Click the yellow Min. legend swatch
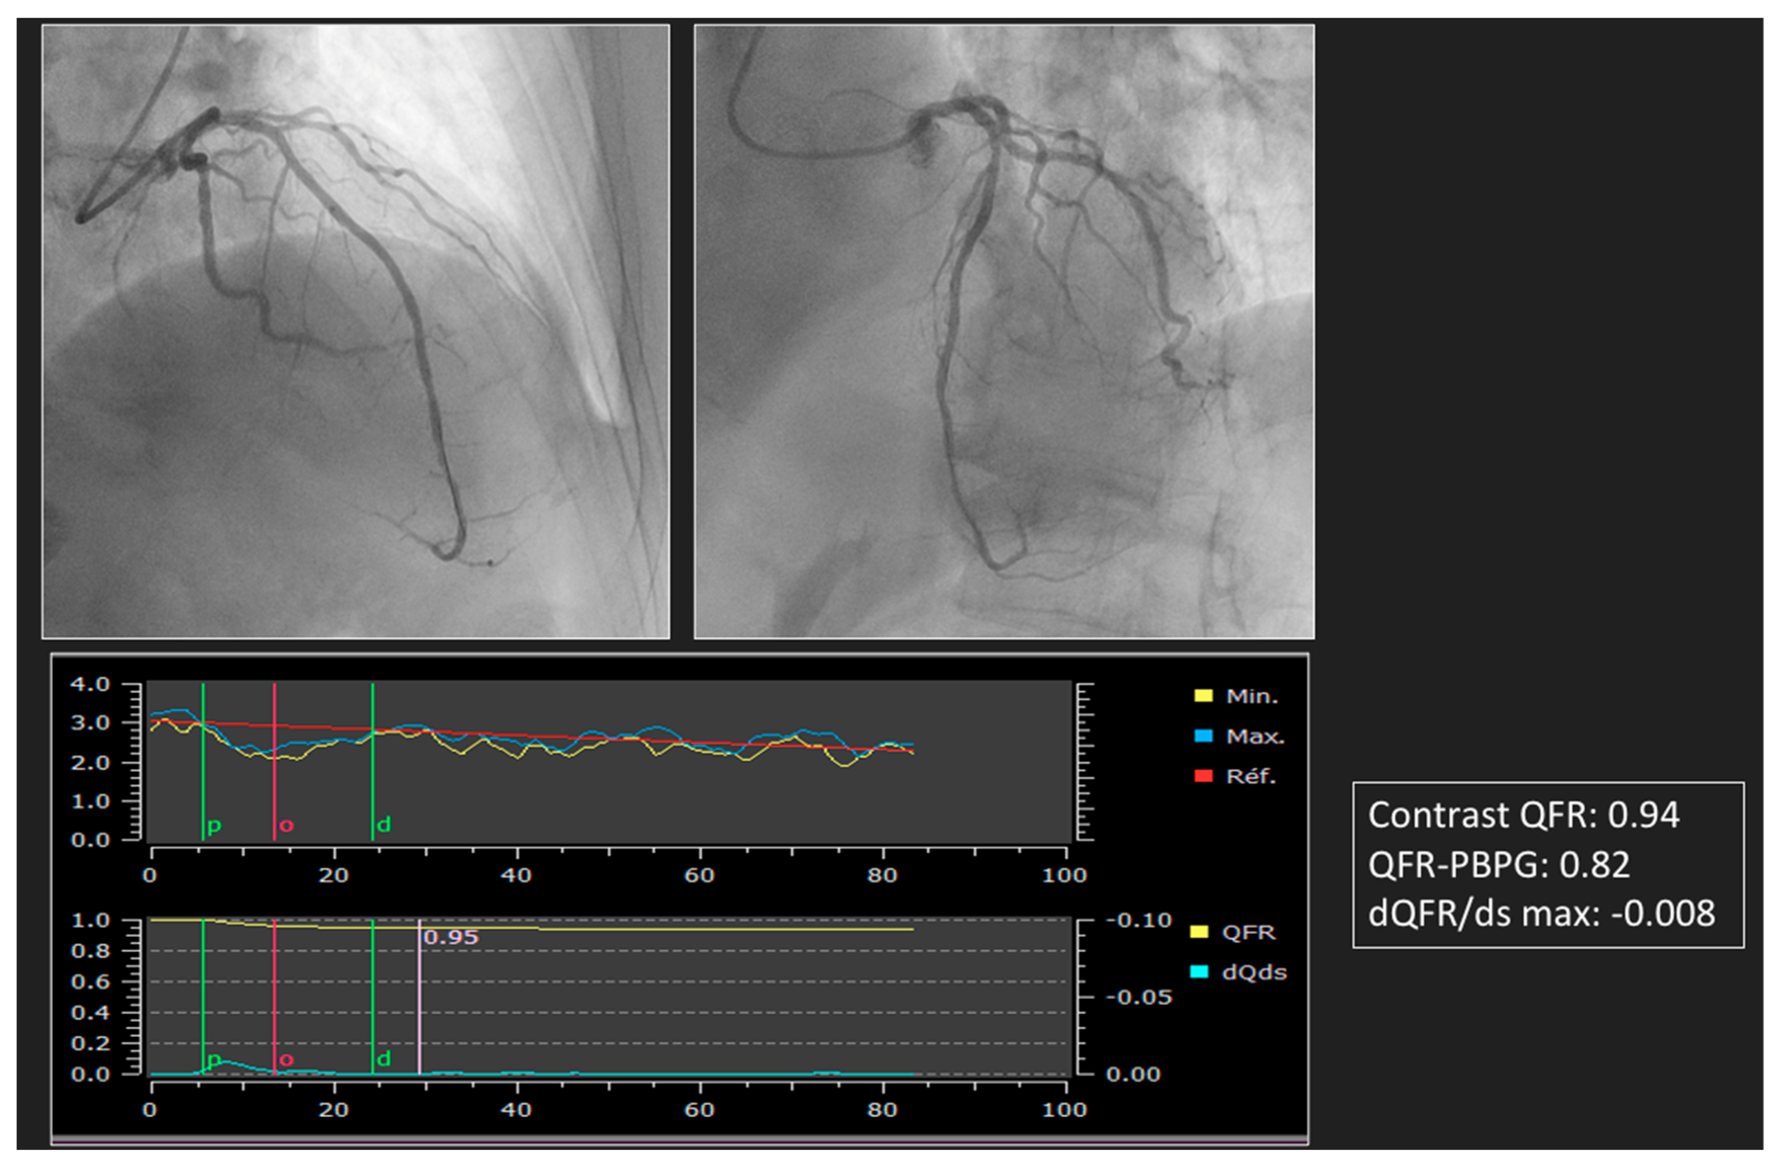This screenshot has width=1780, height=1172. 1202,696
